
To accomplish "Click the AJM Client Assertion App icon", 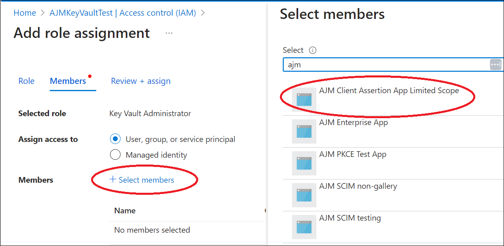I will coord(304,99).
